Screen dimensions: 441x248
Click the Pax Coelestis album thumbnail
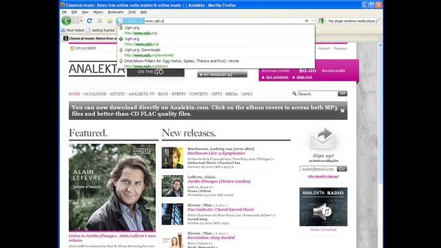pos(172,214)
